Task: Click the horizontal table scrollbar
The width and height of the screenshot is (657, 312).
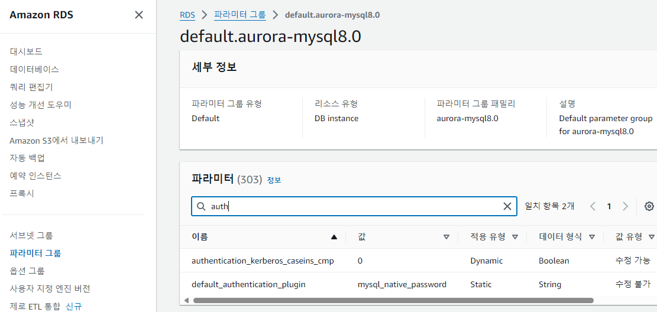Action: coord(393,300)
